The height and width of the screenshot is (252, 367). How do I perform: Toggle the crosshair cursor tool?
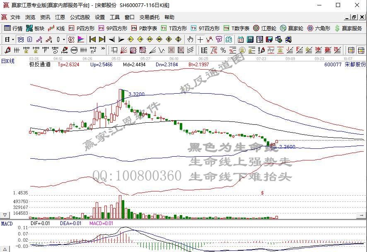[200, 39]
